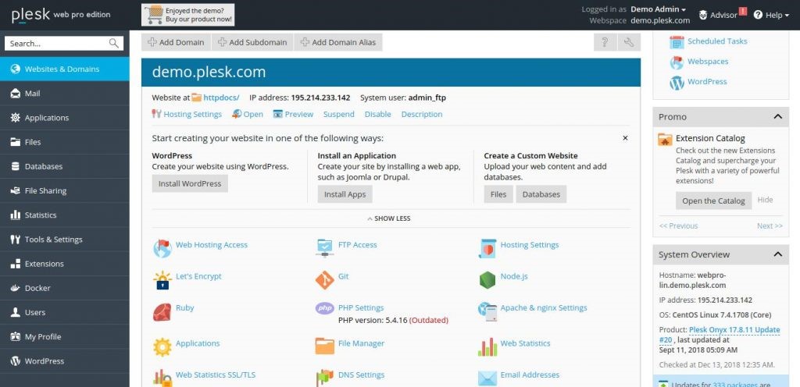The width and height of the screenshot is (800, 387).
Task: Open Statistics in the sidebar
Action: (x=64, y=215)
